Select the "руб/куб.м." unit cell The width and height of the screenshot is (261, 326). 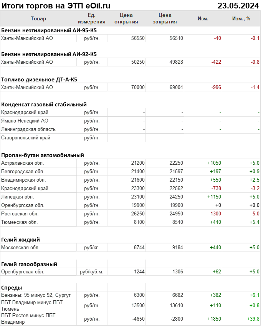(92, 271)
